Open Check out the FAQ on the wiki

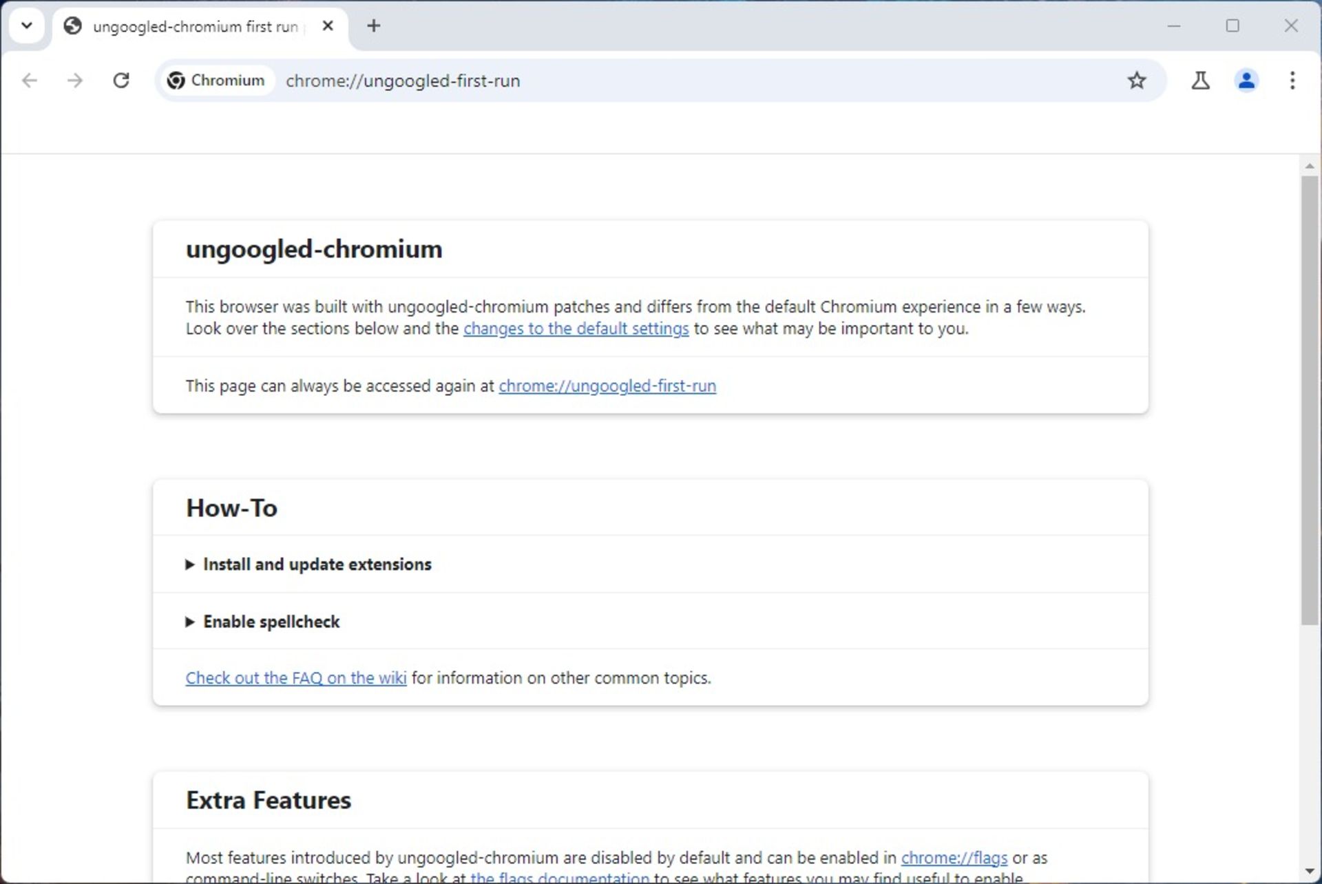coord(296,678)
